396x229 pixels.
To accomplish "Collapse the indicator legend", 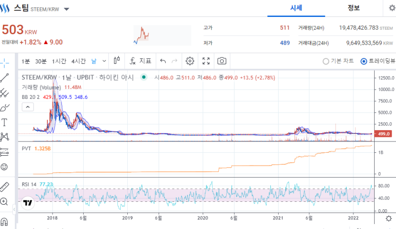I will pos(28,107).
